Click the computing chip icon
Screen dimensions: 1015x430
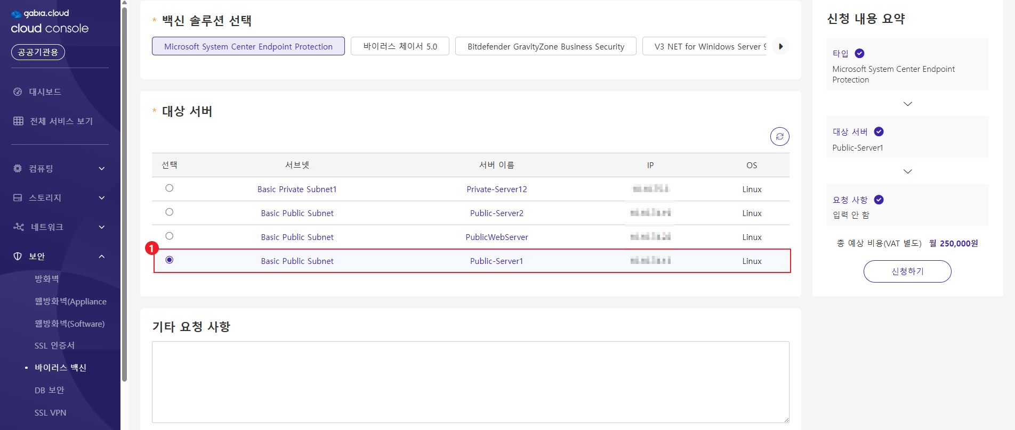click(18, 168)
